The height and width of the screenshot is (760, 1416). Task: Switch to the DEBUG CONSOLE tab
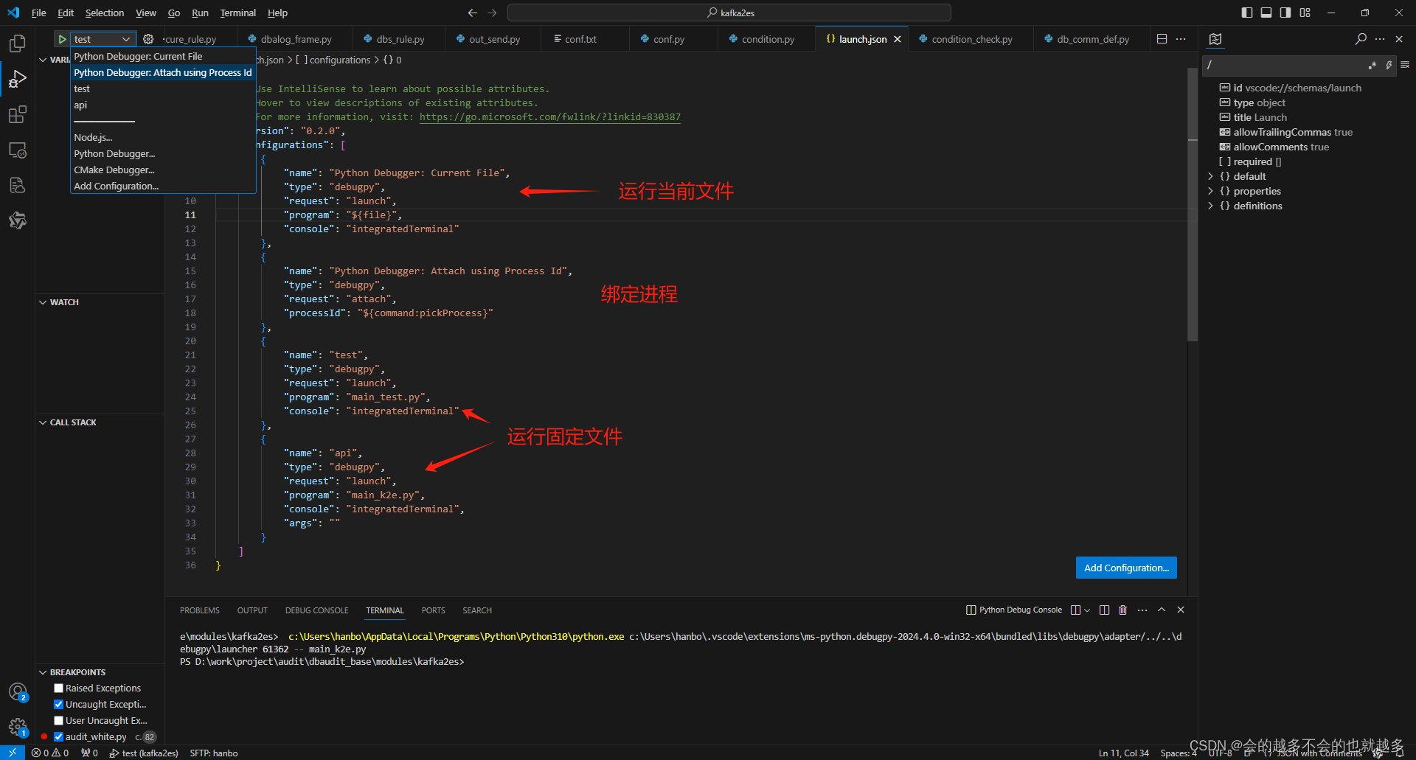pyautogui.click(x=316, y=610)
